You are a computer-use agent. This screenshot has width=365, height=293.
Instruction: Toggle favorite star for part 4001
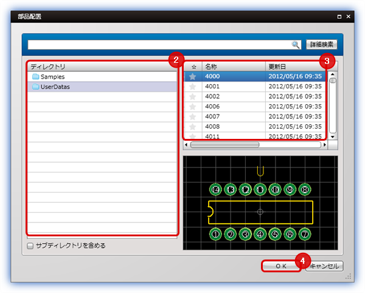click(192, 86)
